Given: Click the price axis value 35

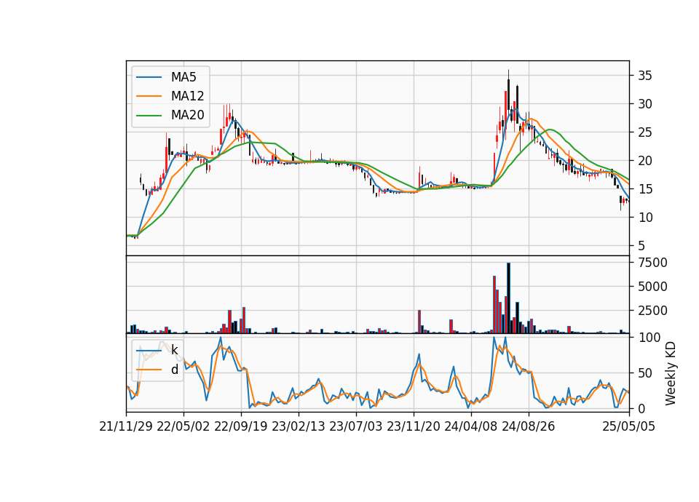Looking at the screenshot, I should click(645, 76).
